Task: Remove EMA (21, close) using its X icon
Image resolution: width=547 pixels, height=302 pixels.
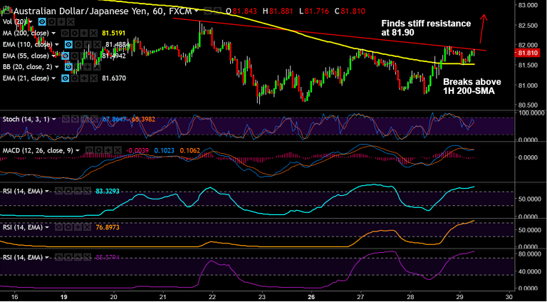Action: pyautogui.click(x=93, y=78)
